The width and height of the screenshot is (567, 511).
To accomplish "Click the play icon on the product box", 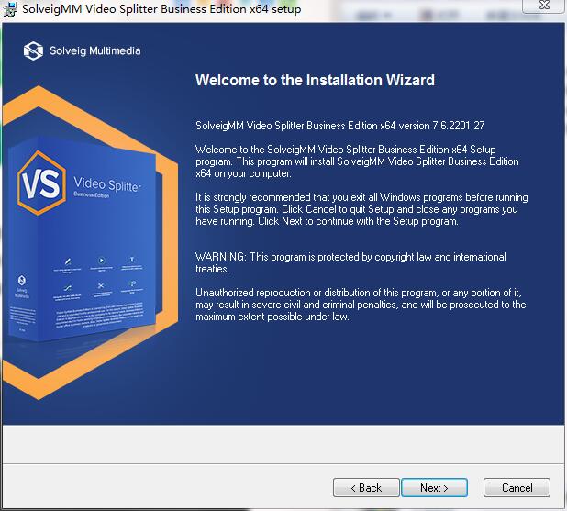I will [102, 260].
